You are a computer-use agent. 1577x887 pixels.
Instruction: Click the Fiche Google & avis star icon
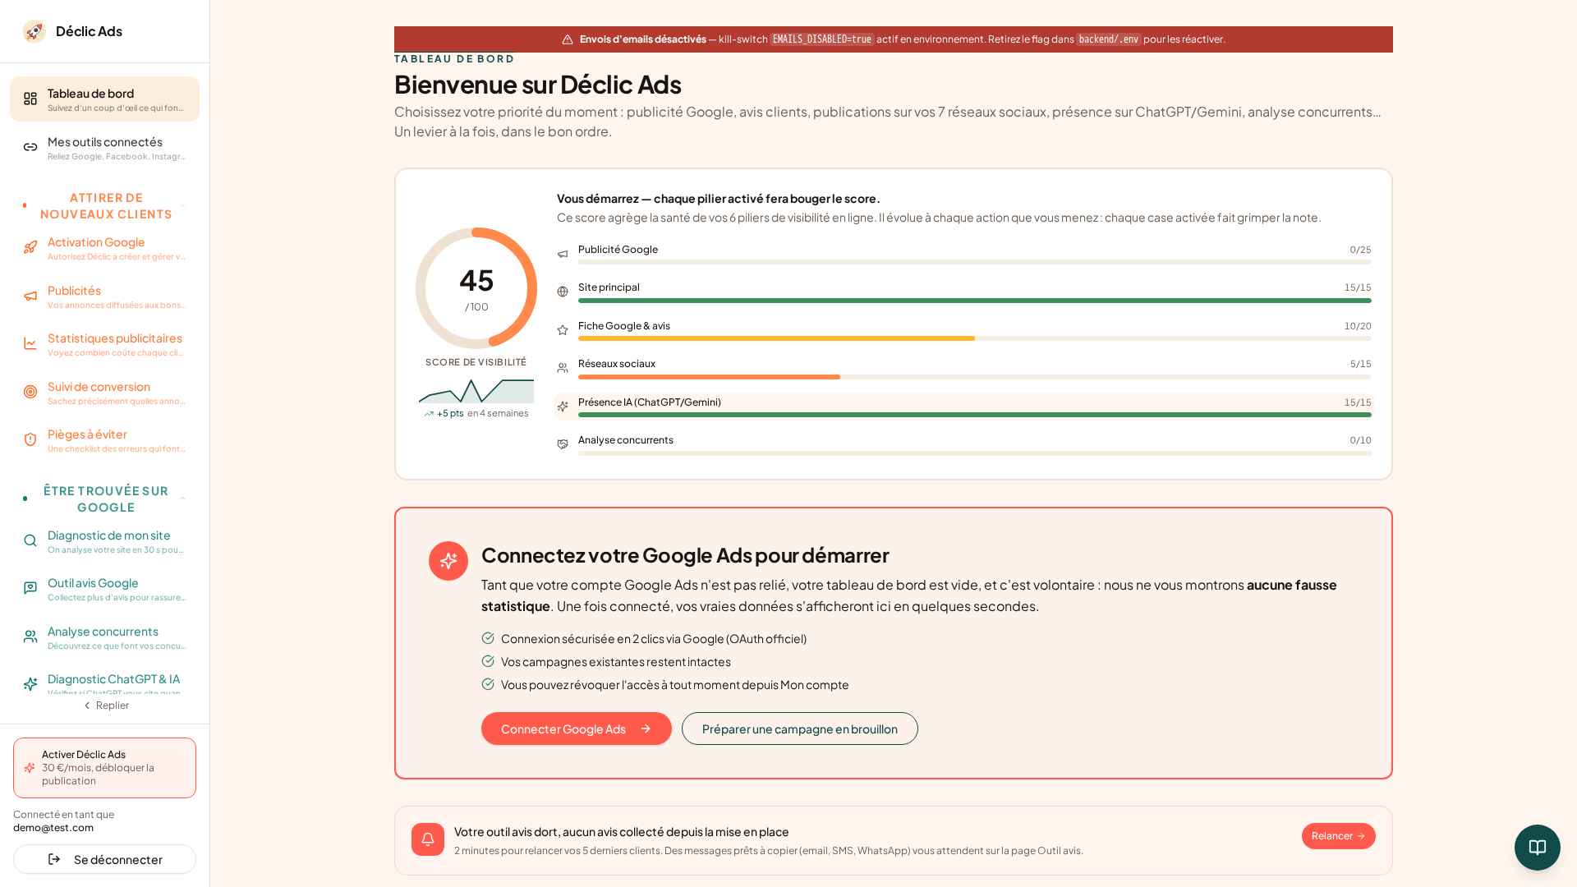point(563,330)
